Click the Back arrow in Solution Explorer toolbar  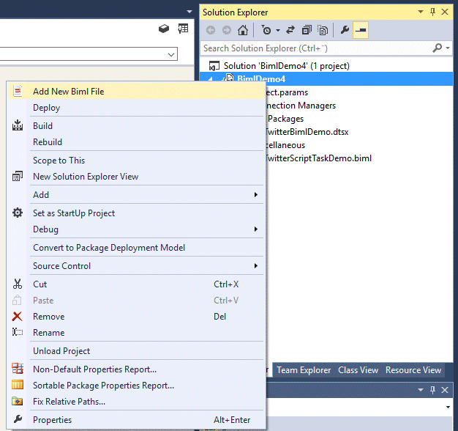pyautogui.click(x=211, y=30)
